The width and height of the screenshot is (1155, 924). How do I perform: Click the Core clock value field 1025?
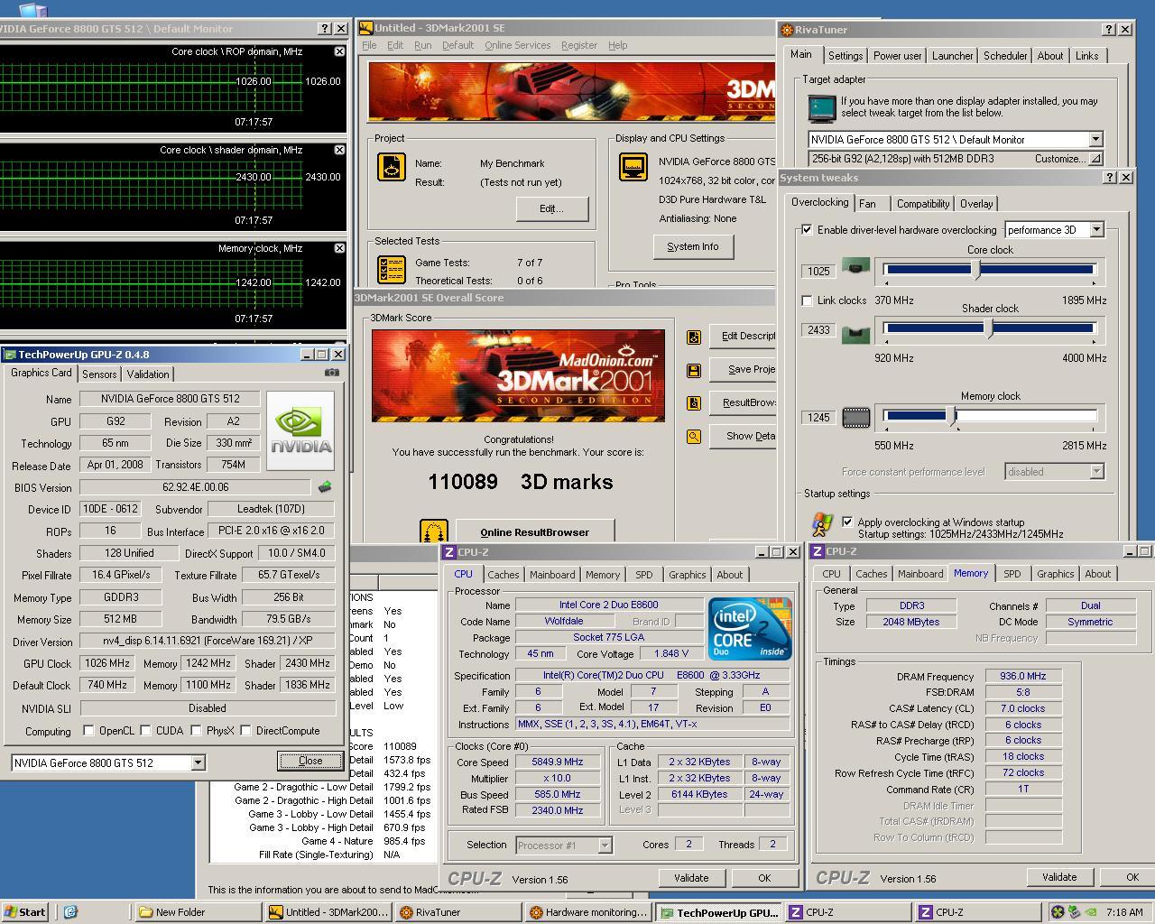[818, 271]
